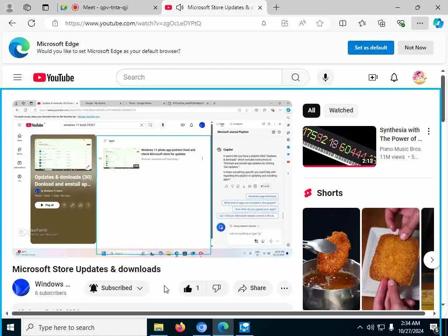Activate Read aloud in the address bar
The height and width of the screenshot is (336, 448).
(x=302, y=24)
